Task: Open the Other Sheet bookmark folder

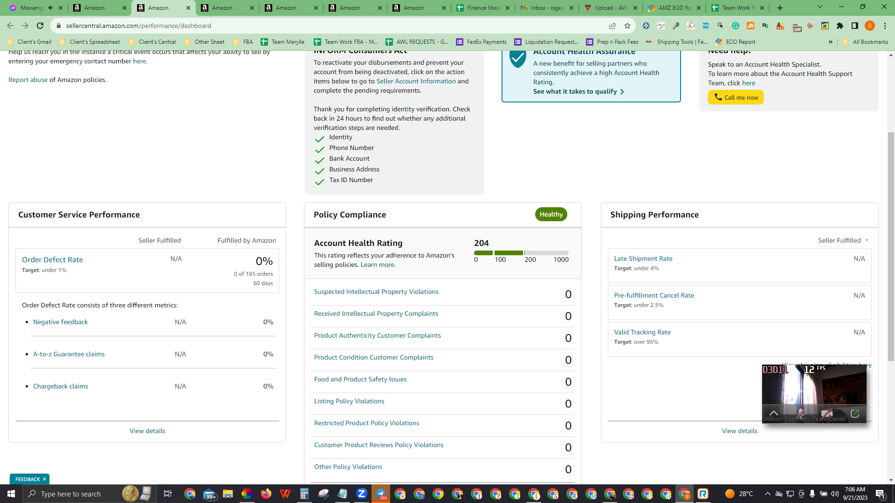Action: (x=205, y=42)
